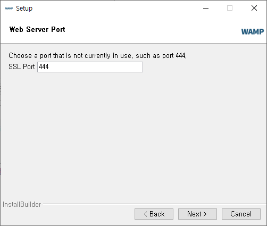The image size is (267, 226).
Task: Click the InstallBuilder label
Action: tap(22, 204)
